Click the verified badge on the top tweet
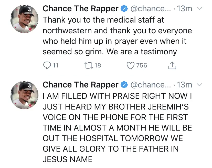 (124, 9)
